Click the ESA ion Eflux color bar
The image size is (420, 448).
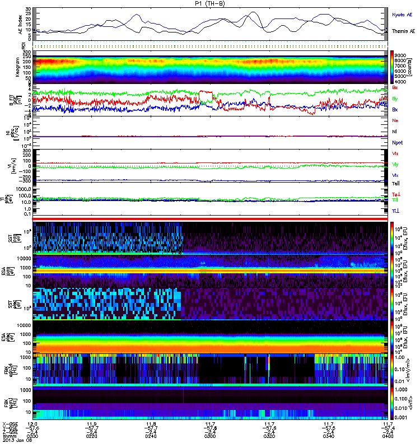[x=392, y=271]
